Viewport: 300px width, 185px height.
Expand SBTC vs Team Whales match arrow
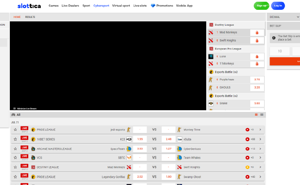point(260,158)
